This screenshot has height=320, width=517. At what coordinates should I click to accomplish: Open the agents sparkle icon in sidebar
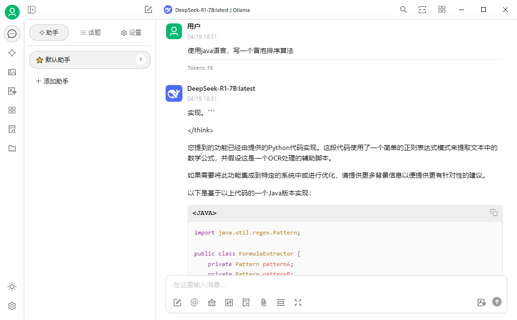(12, 53)
